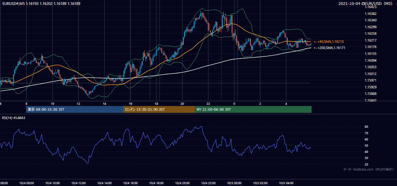The image size is (397, 186).
Task: Click the RSI scale value 20
Action: point(367,164)
